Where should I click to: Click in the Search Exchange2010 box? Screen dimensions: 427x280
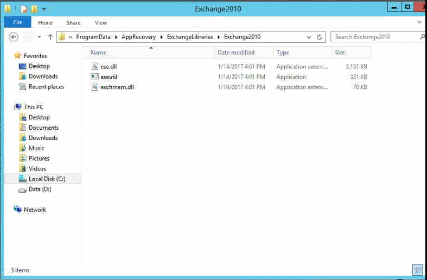[378, 37]
